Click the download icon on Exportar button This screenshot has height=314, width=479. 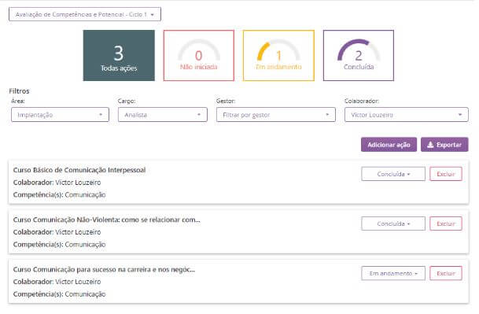[430, 145]
